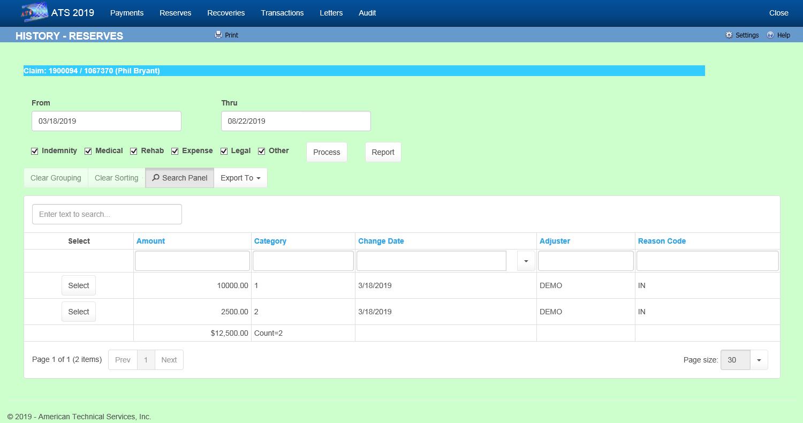Screen dimensions: 803x423
Task: Toggle the Search Panel magnifier button
Action: click(x=179, y=178)
